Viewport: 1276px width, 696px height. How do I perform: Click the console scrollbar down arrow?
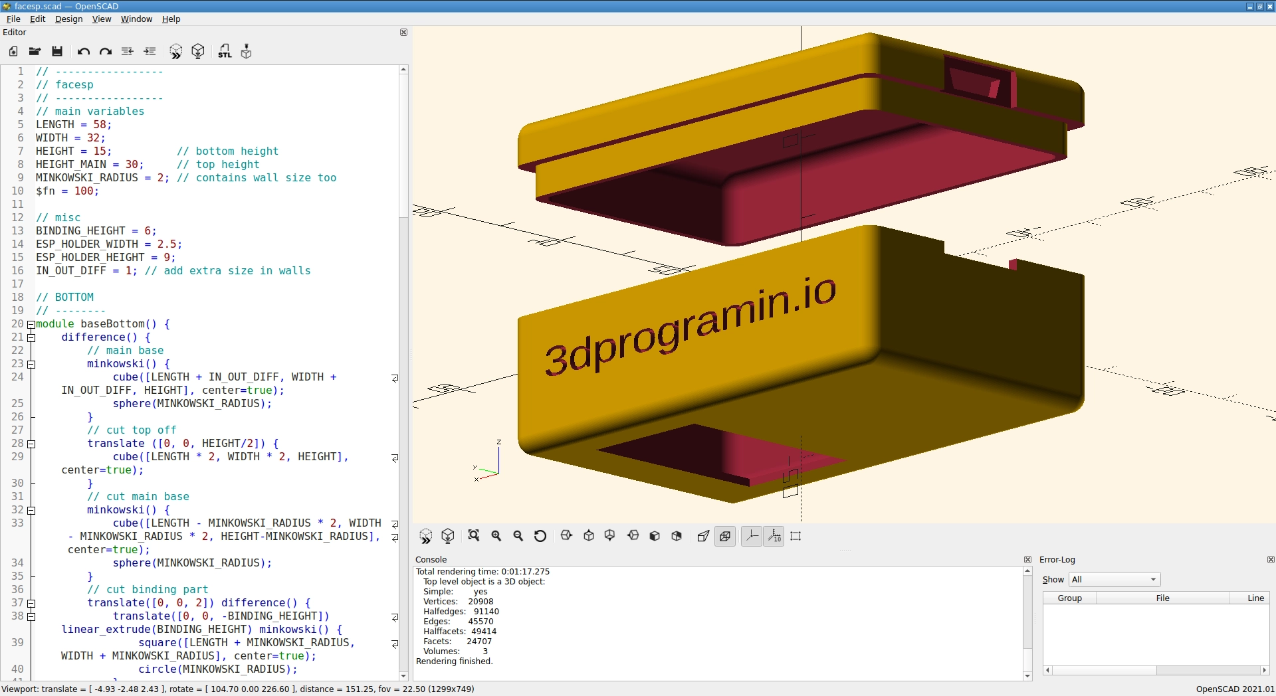click(x=1027, y=676)
